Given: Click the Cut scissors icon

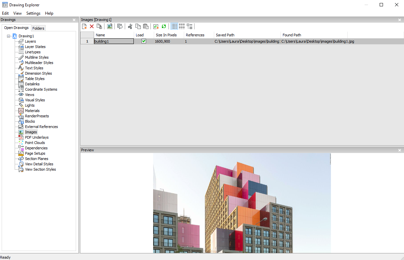Looking at the screenshot, I should click(130, 26).
